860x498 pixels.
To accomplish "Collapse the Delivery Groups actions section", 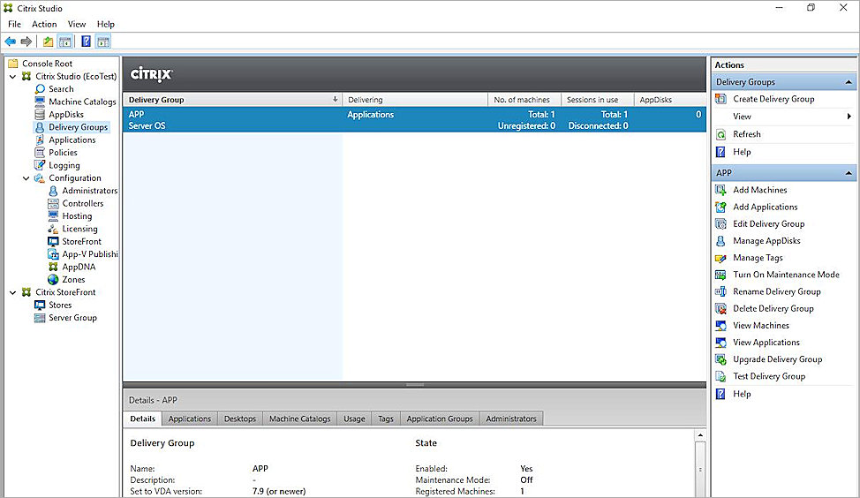I will (x=849, y=82).
